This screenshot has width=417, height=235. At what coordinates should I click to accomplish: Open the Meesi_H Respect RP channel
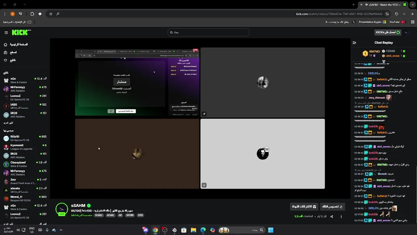click(25, 198)
